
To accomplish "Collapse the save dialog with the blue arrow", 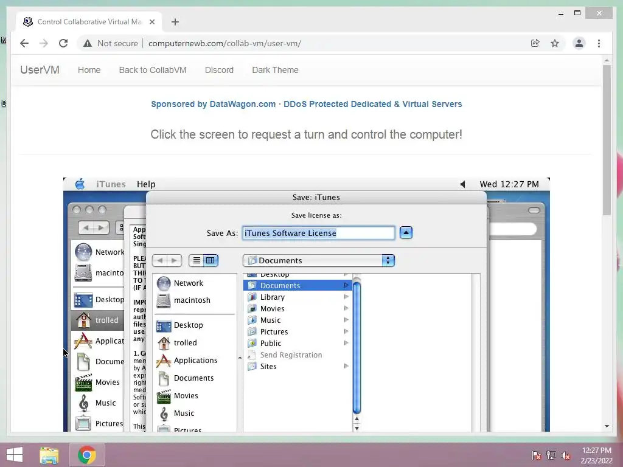I will point(406,233).
